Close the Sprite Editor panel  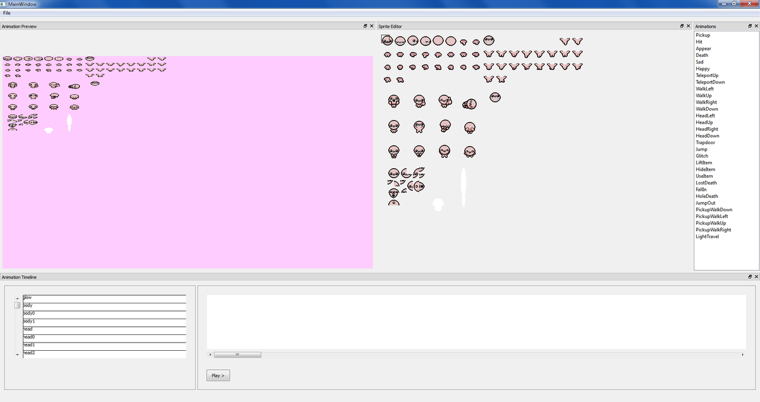pos(688,27)
